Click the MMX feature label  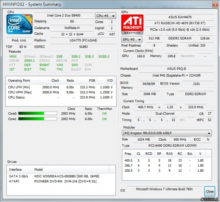click(x=13, y=57)
